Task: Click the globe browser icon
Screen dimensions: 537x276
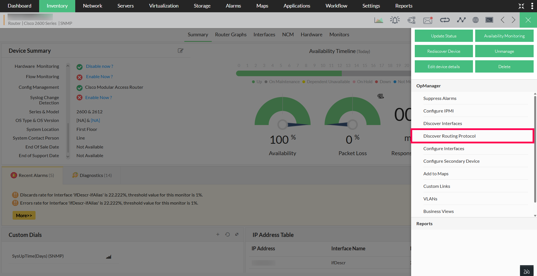Action: click(x=475, y=20)
